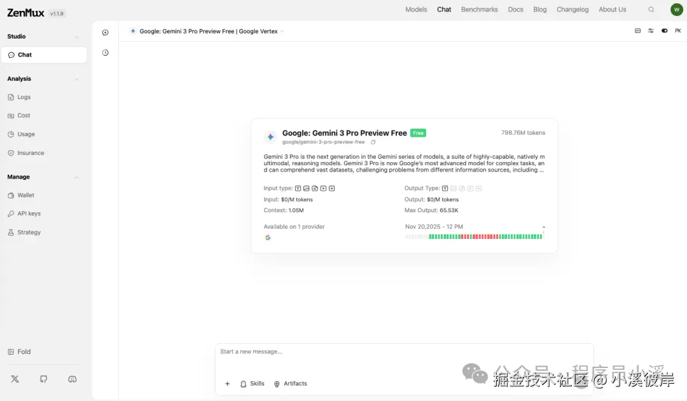Open the code view icon

click(637, 31)
